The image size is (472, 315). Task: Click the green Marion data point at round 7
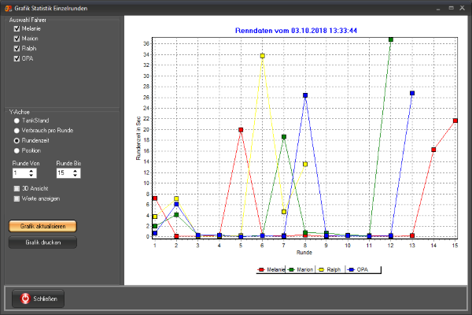point(284,137)
